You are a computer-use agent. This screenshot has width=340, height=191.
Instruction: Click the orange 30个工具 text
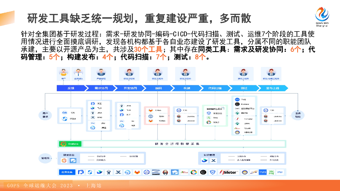click(148, 49)
